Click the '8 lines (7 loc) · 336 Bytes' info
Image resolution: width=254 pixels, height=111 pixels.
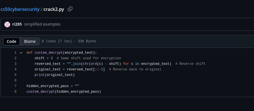(x=69, y=41)
